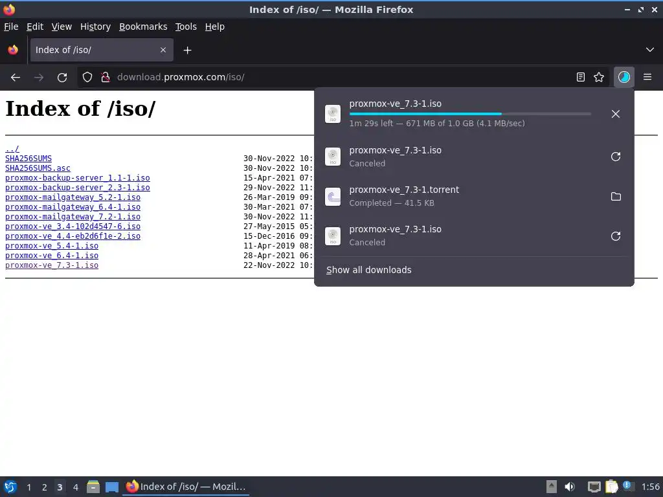Viewport: 663px width, 497px height.
Task: Open a new tab with plus
Action: [187, 50]
